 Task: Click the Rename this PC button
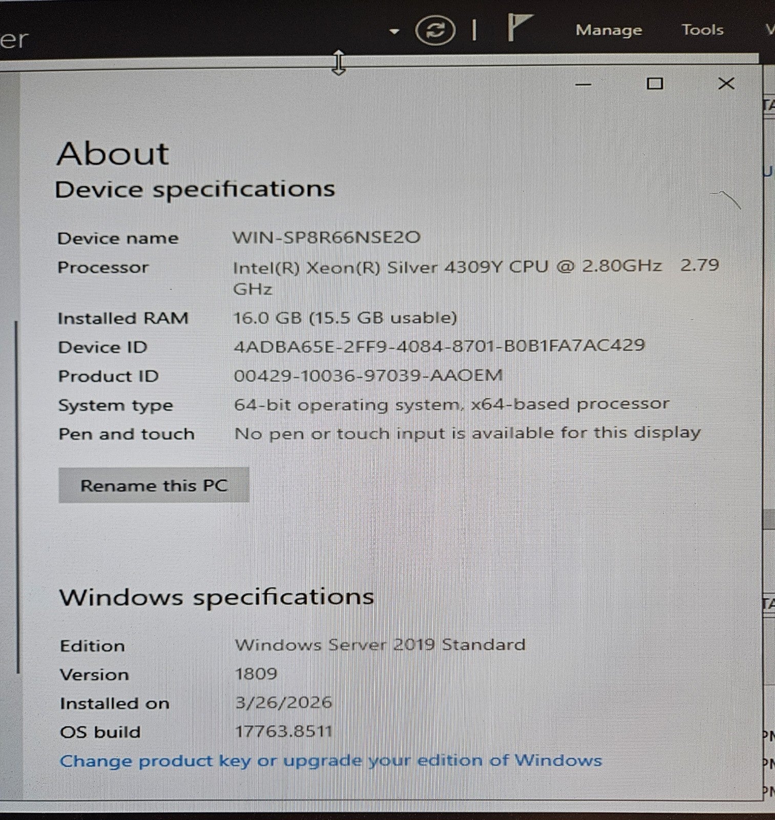(154, 485)
